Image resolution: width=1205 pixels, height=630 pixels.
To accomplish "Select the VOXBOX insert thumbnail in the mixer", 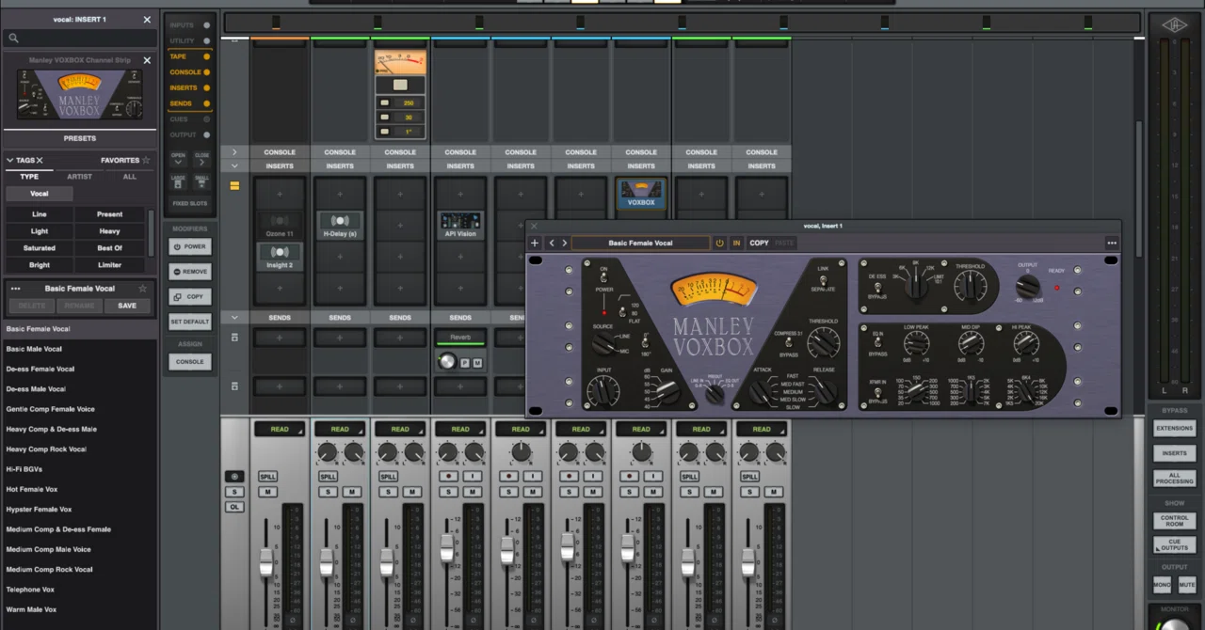I will [641, 194].
